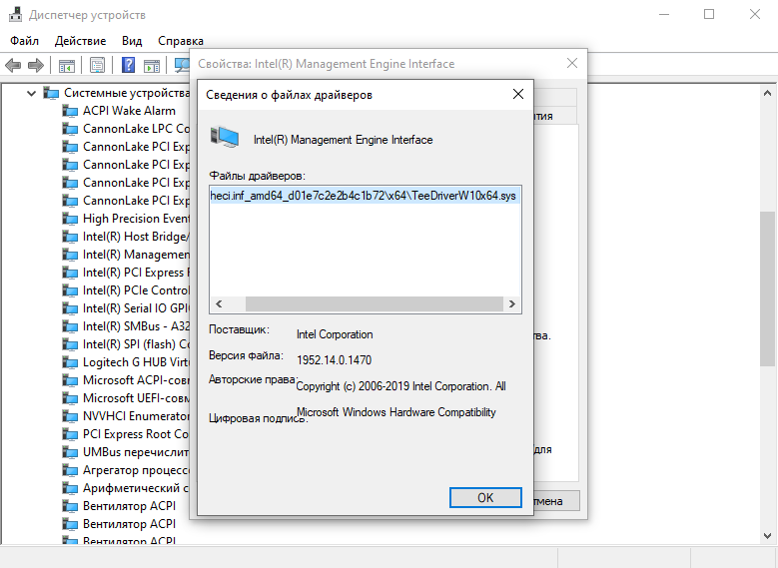Select the Системные устройства category label
This screenshot has width=778, height=568.
[x=127, y=93]
